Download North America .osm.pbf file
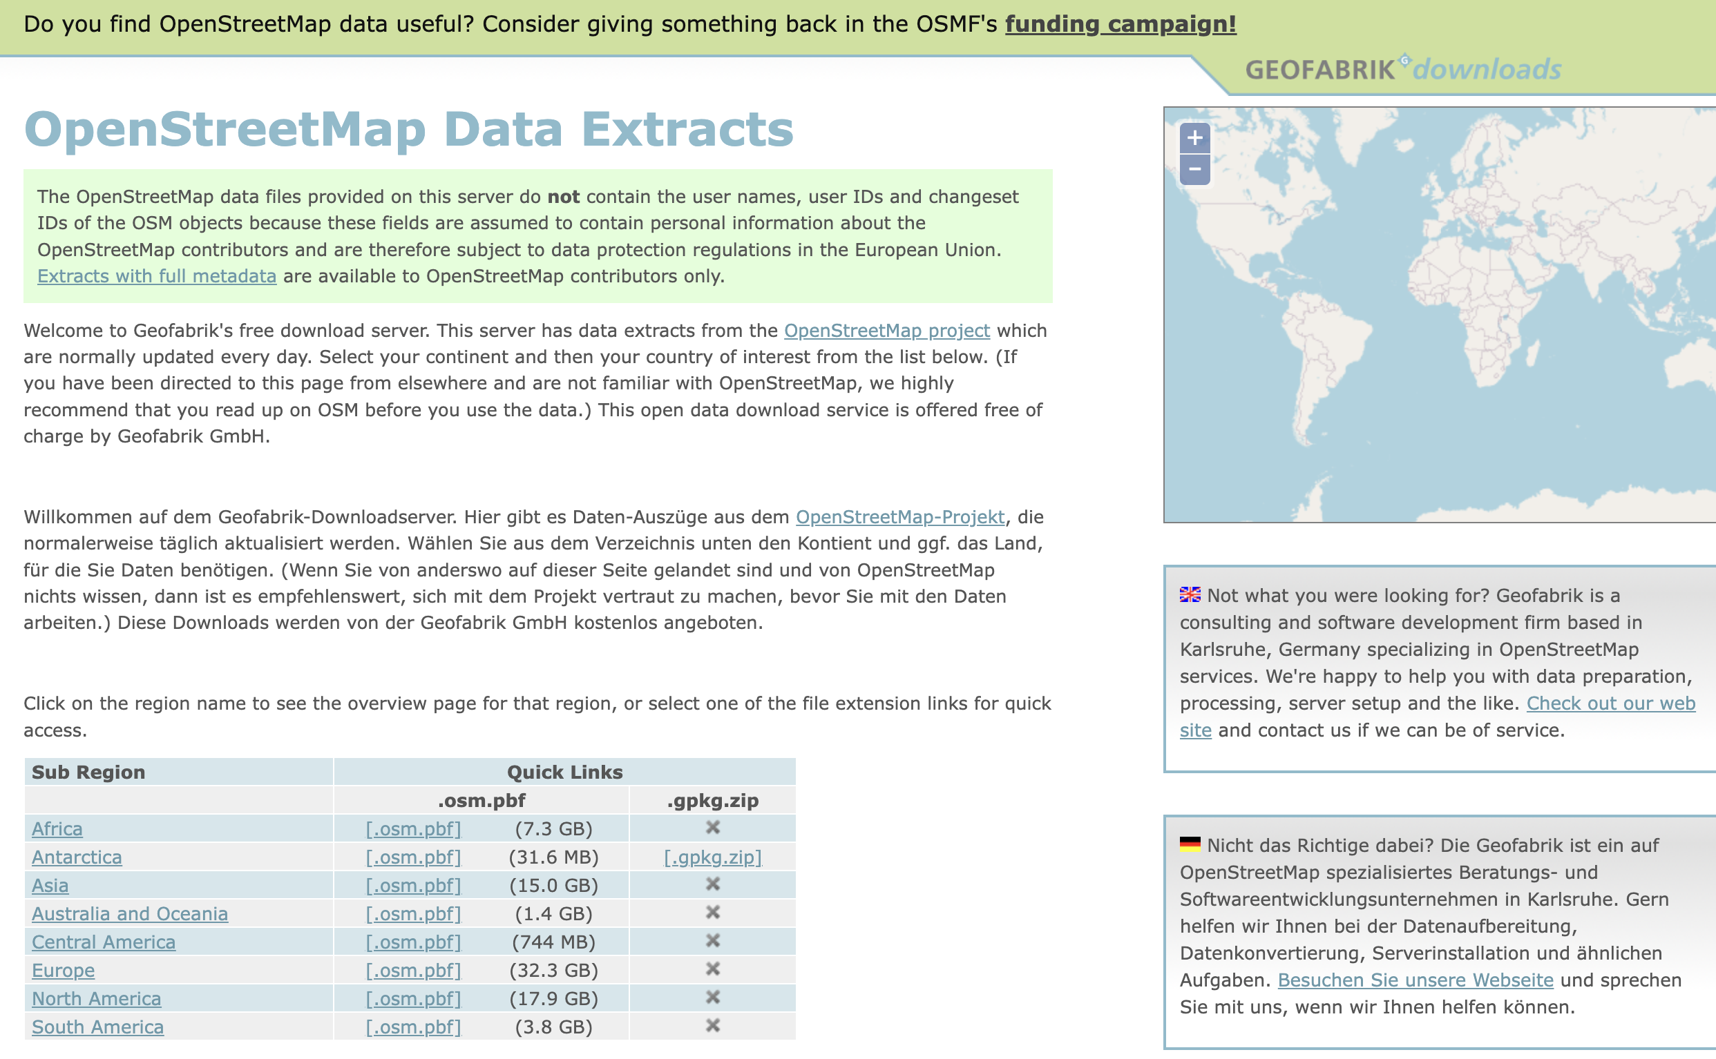1716x1059 pixels. pos(413,999)
